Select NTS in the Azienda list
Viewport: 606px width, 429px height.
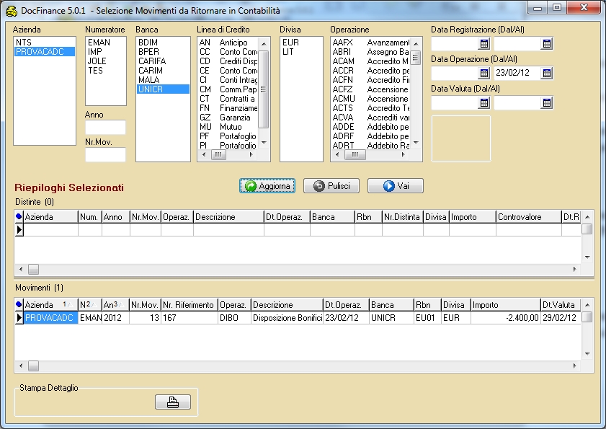click(x=23, y=43)
